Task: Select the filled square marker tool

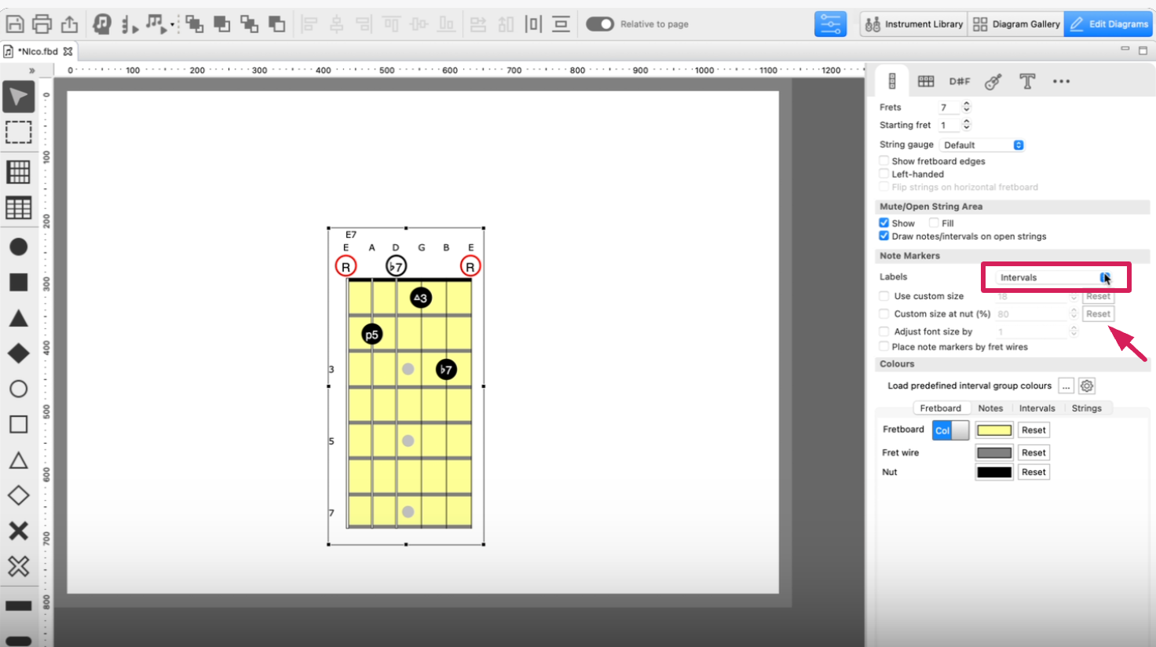Action: pyautogui.click(x=19, y=282)
